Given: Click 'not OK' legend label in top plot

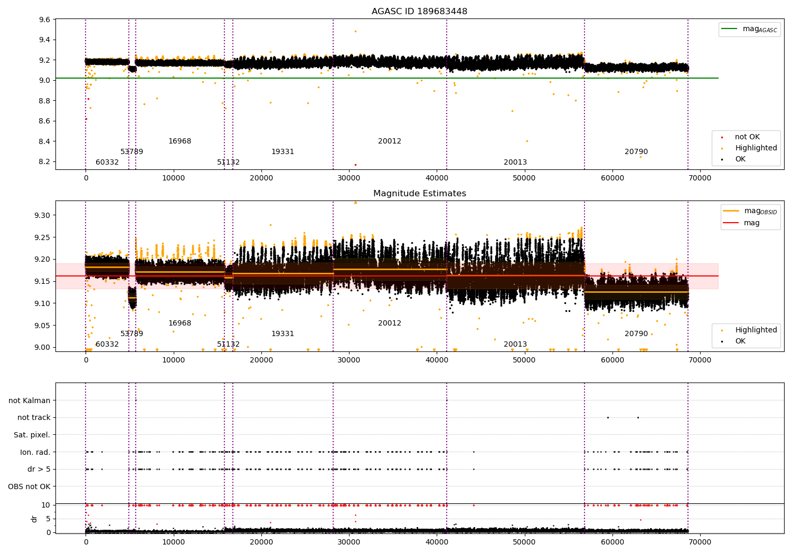Looking at the screenshot, I should point(747,137).
